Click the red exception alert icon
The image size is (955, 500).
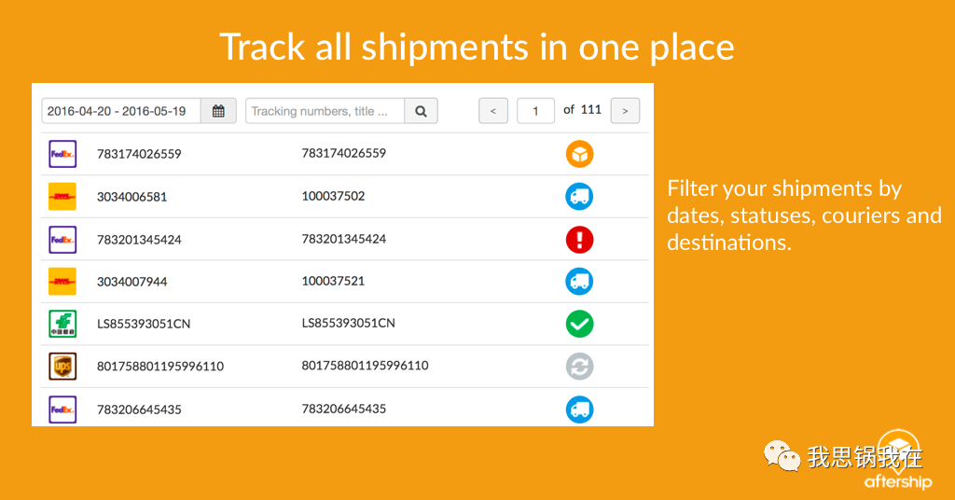pyautogui.click(x=579, y=240)
